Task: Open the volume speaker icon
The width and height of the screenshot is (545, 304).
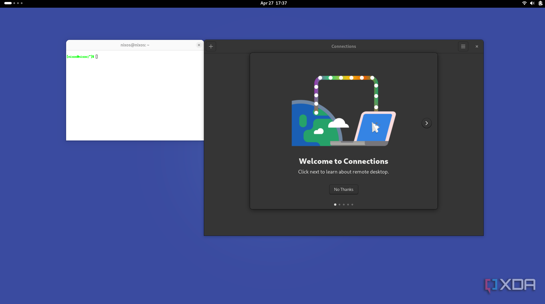Action: (x=532, y=3)
